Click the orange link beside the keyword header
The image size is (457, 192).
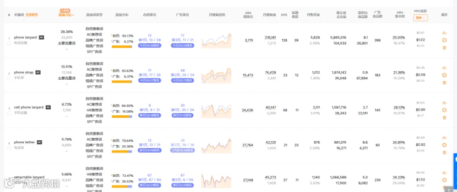(x=32, y=15)
